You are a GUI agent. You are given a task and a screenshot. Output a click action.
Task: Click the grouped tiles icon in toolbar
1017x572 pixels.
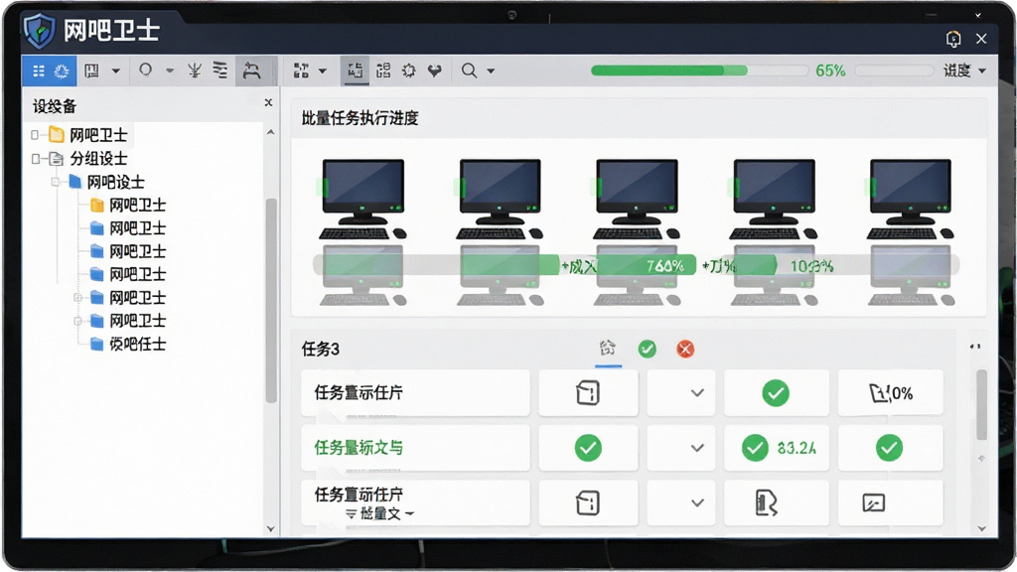(301, 71)
